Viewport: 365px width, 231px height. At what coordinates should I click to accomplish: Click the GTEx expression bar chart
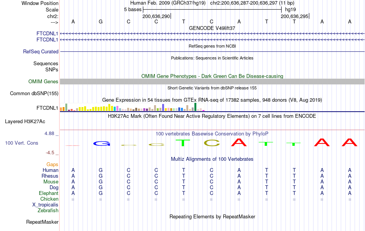[132, 107]
